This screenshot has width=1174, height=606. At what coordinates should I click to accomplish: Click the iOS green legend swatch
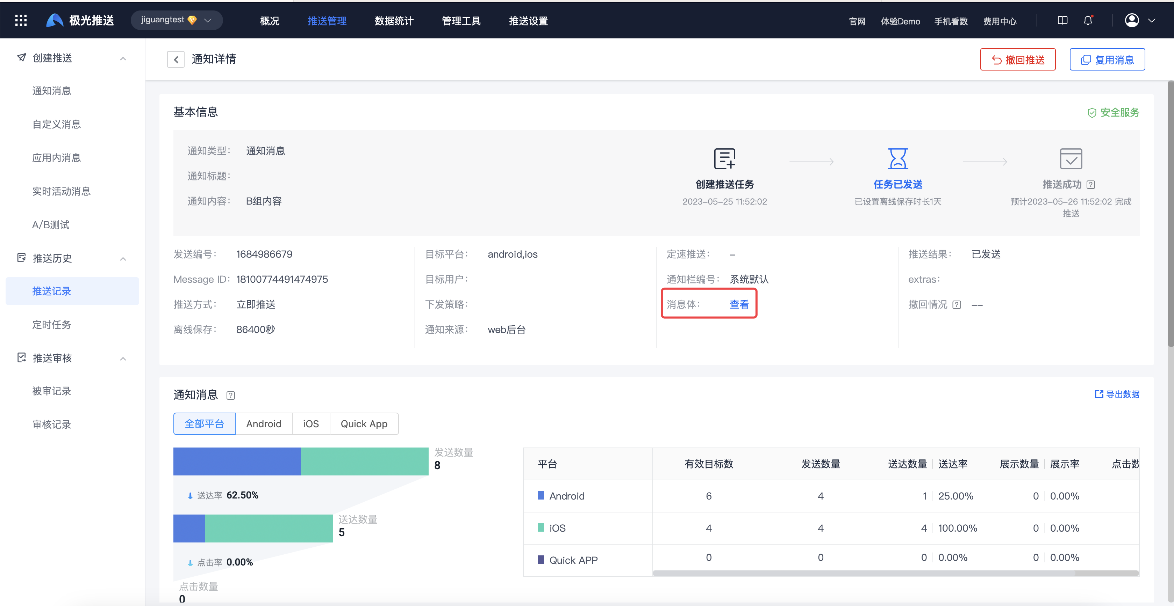click(x=541, y=528)
